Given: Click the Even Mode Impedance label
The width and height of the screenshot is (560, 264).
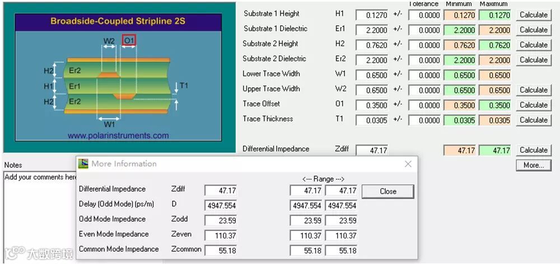Looking at the screenshot, I should pyautogui.click(x=114, y=234).
